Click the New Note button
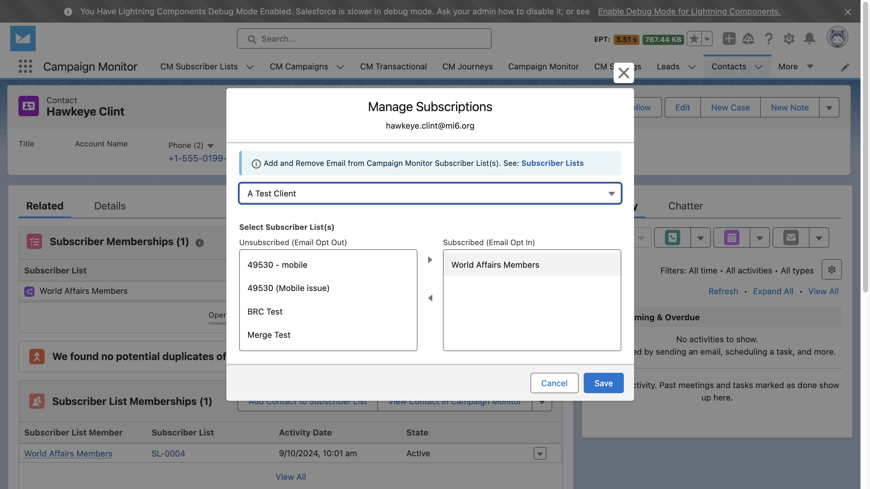The image size is (870, 489). point(790,107)
